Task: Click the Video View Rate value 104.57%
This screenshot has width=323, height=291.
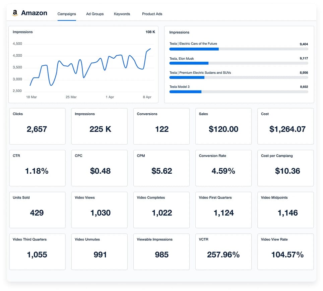Action: pyautogui.click(x=287, y=255)
